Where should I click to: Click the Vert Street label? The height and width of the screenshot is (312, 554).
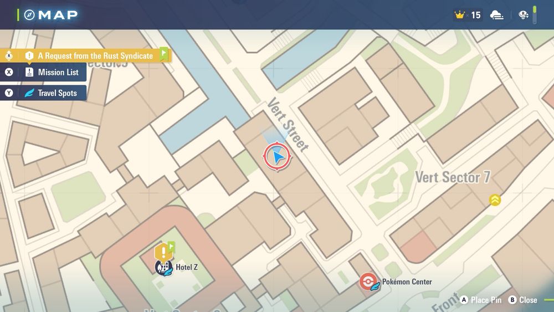pyautogui.click(x=288, y=124)
